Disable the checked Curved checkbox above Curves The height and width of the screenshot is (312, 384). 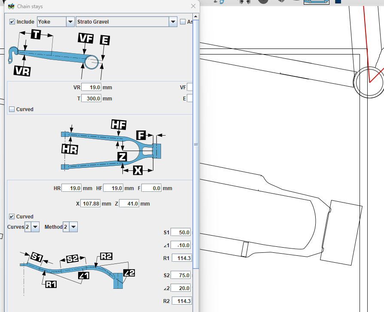(x=12, y=217)
